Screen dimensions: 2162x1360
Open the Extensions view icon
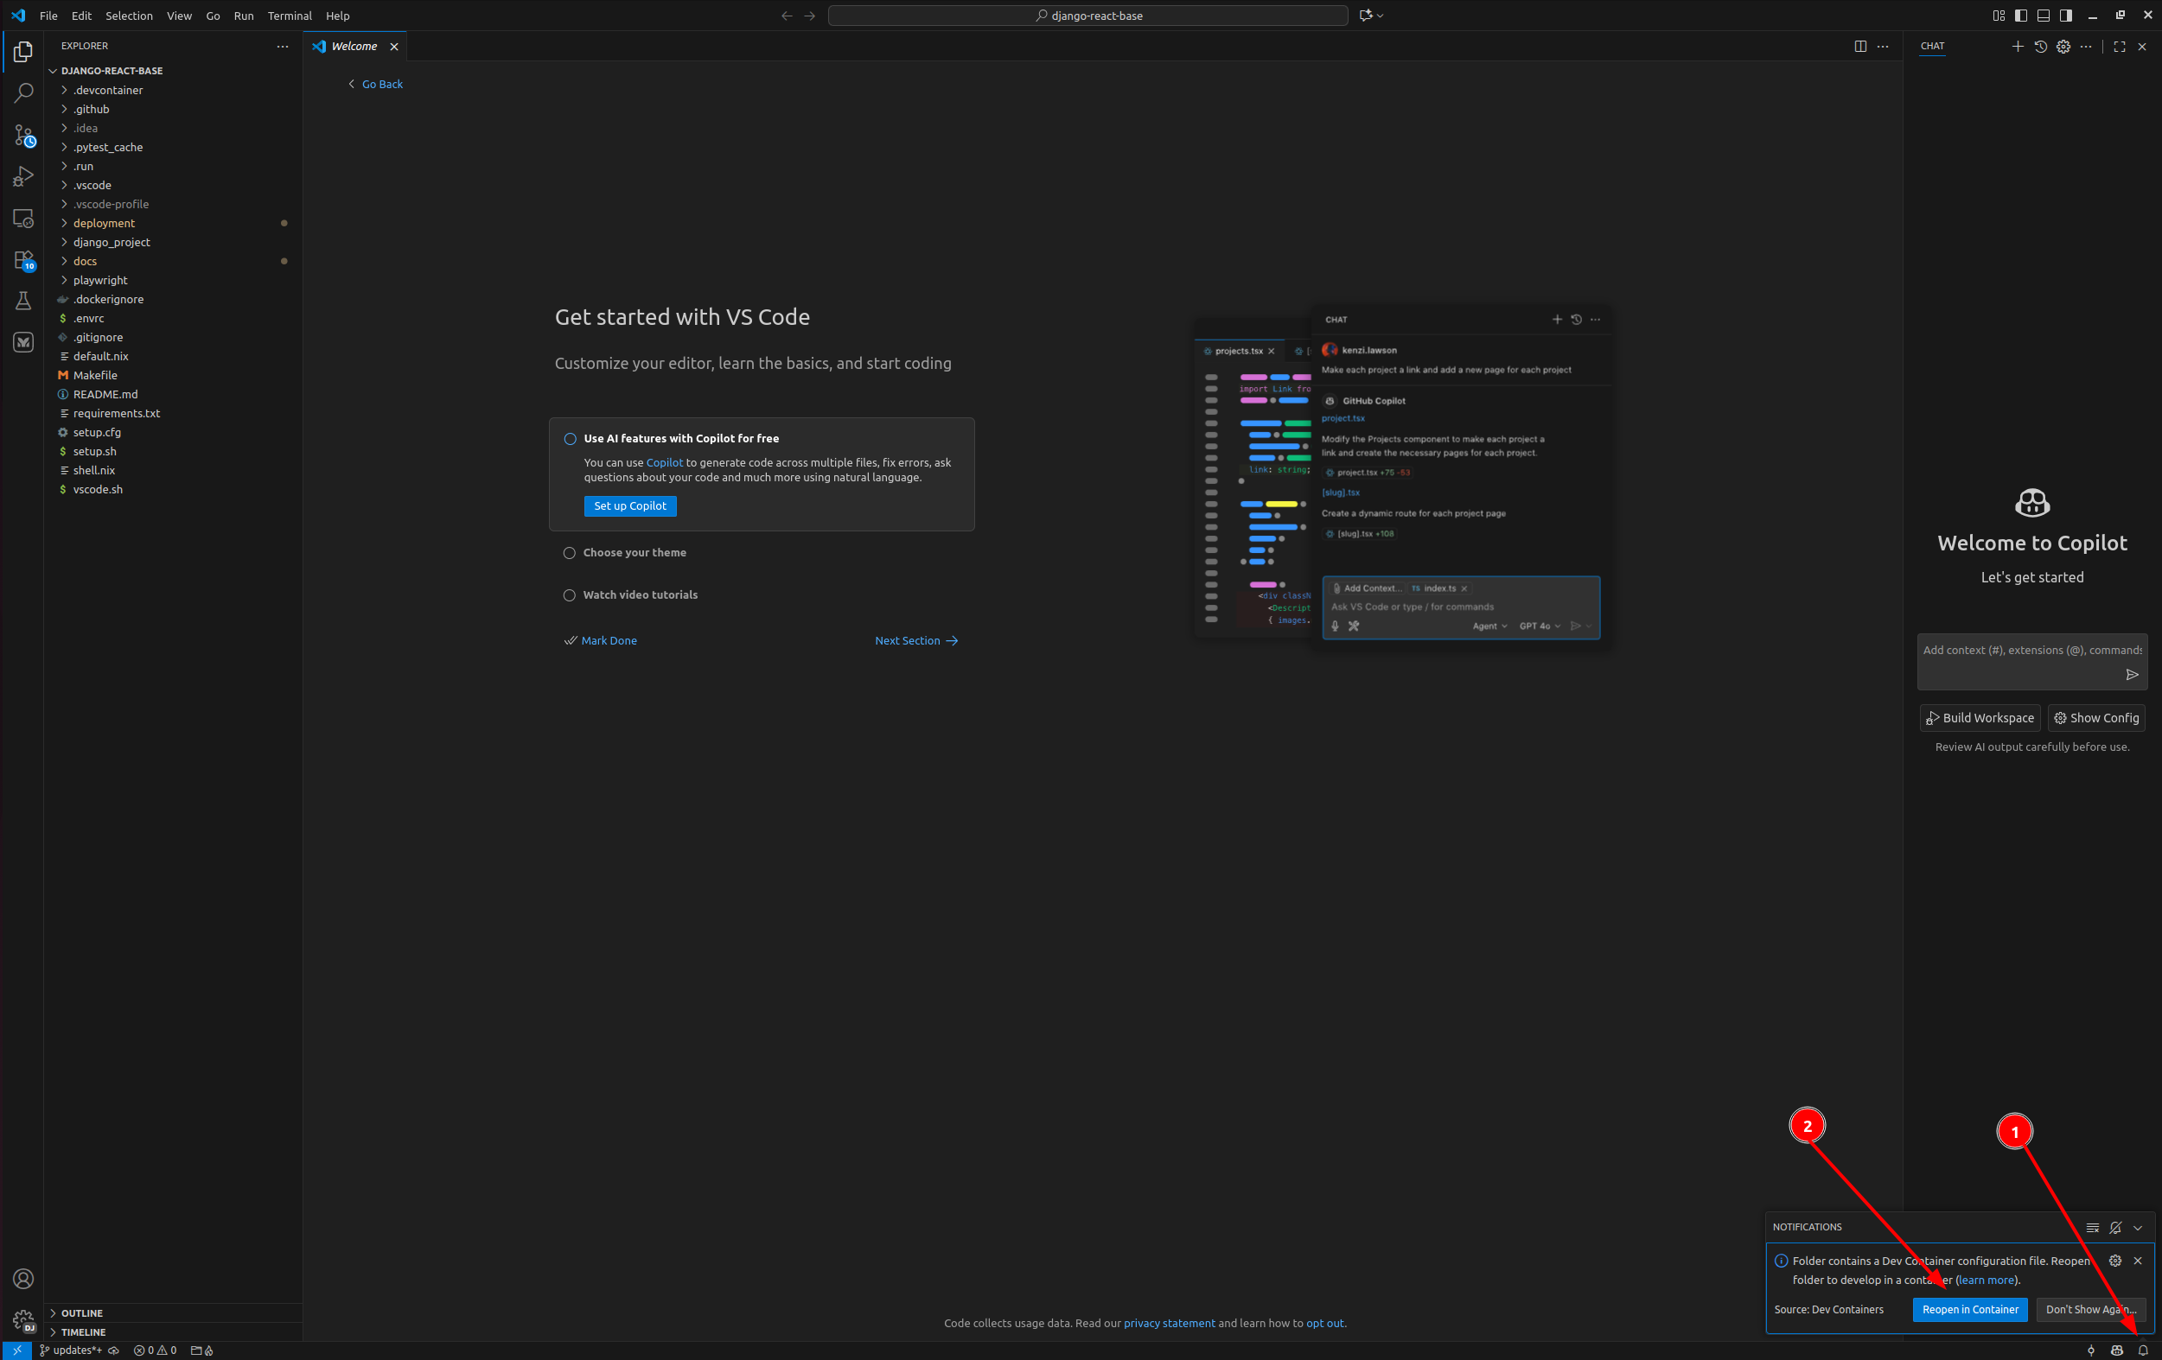coord(23,260)
